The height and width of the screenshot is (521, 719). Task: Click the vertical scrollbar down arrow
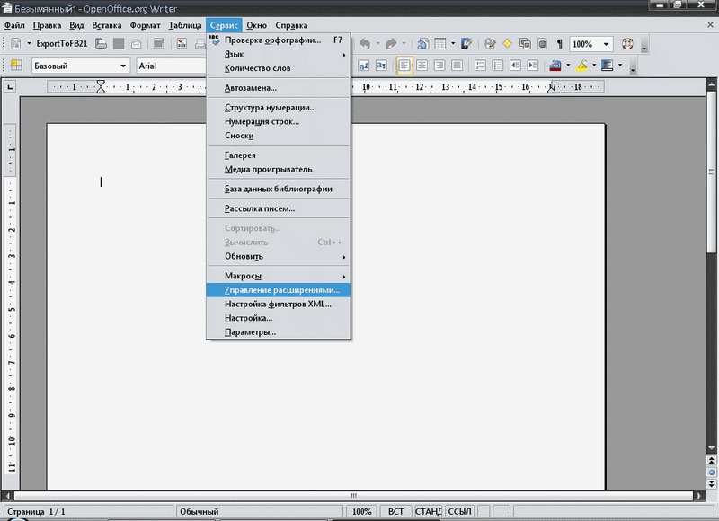pyautogui.click(x=711, y=448)
